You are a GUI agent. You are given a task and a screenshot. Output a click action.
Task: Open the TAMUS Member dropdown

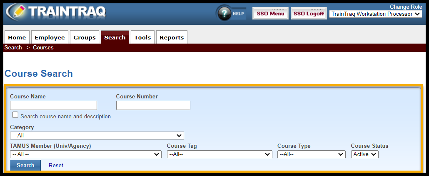pyautogui.click(x=85, y=154)
